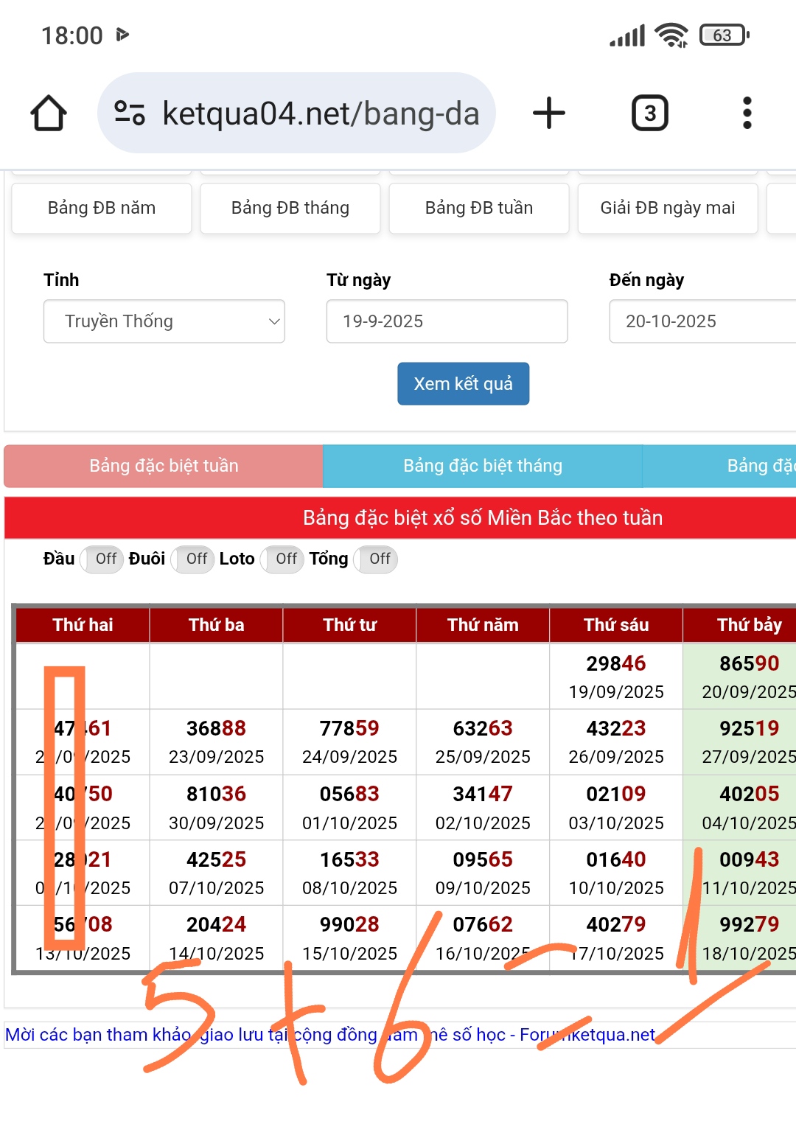
Task: Expand the Tỉnh dropdown Truyền Thống
Action: click(164, 321)
